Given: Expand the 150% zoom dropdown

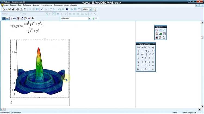Looking at the screenshot, I should coord(90,9).
